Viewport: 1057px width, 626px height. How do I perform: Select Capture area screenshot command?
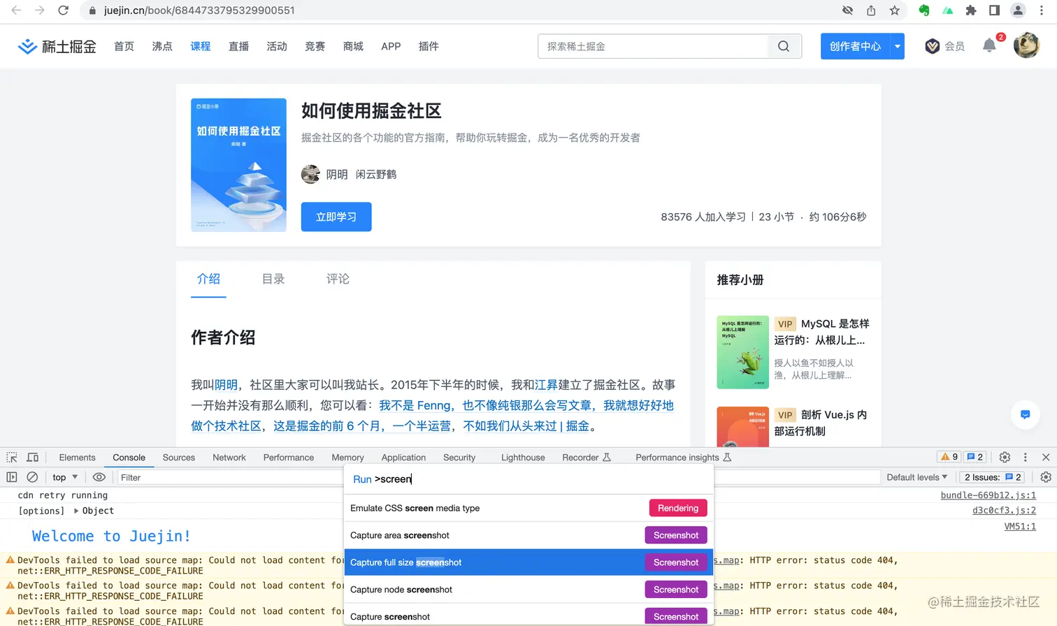tap(528, 535)
